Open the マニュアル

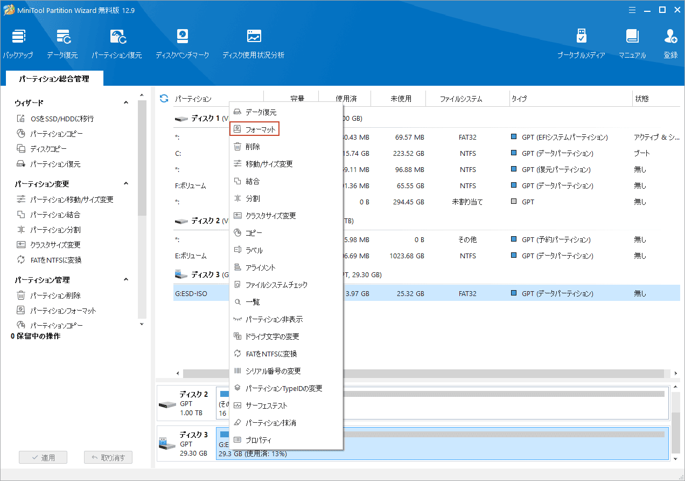pos(632,44)
